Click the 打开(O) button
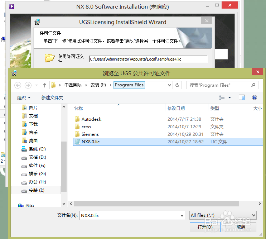The image size is (266, 239). [x=205, y=227]
